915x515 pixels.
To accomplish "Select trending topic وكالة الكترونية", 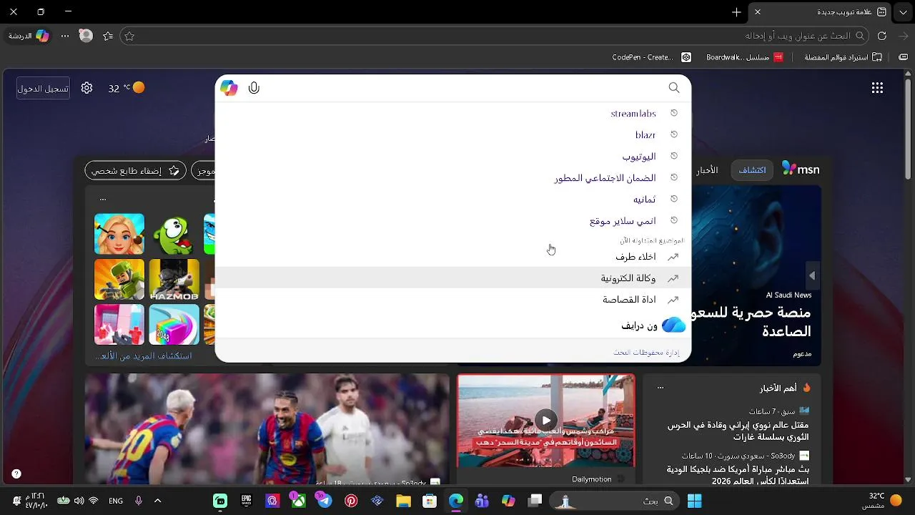I will click(x=453, y=278).
